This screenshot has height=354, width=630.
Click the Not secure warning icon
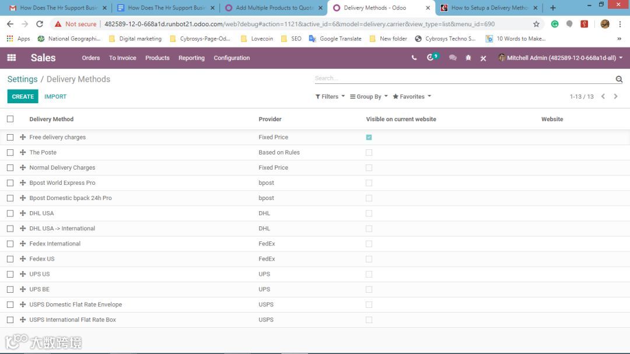click(x=58, y=24)
